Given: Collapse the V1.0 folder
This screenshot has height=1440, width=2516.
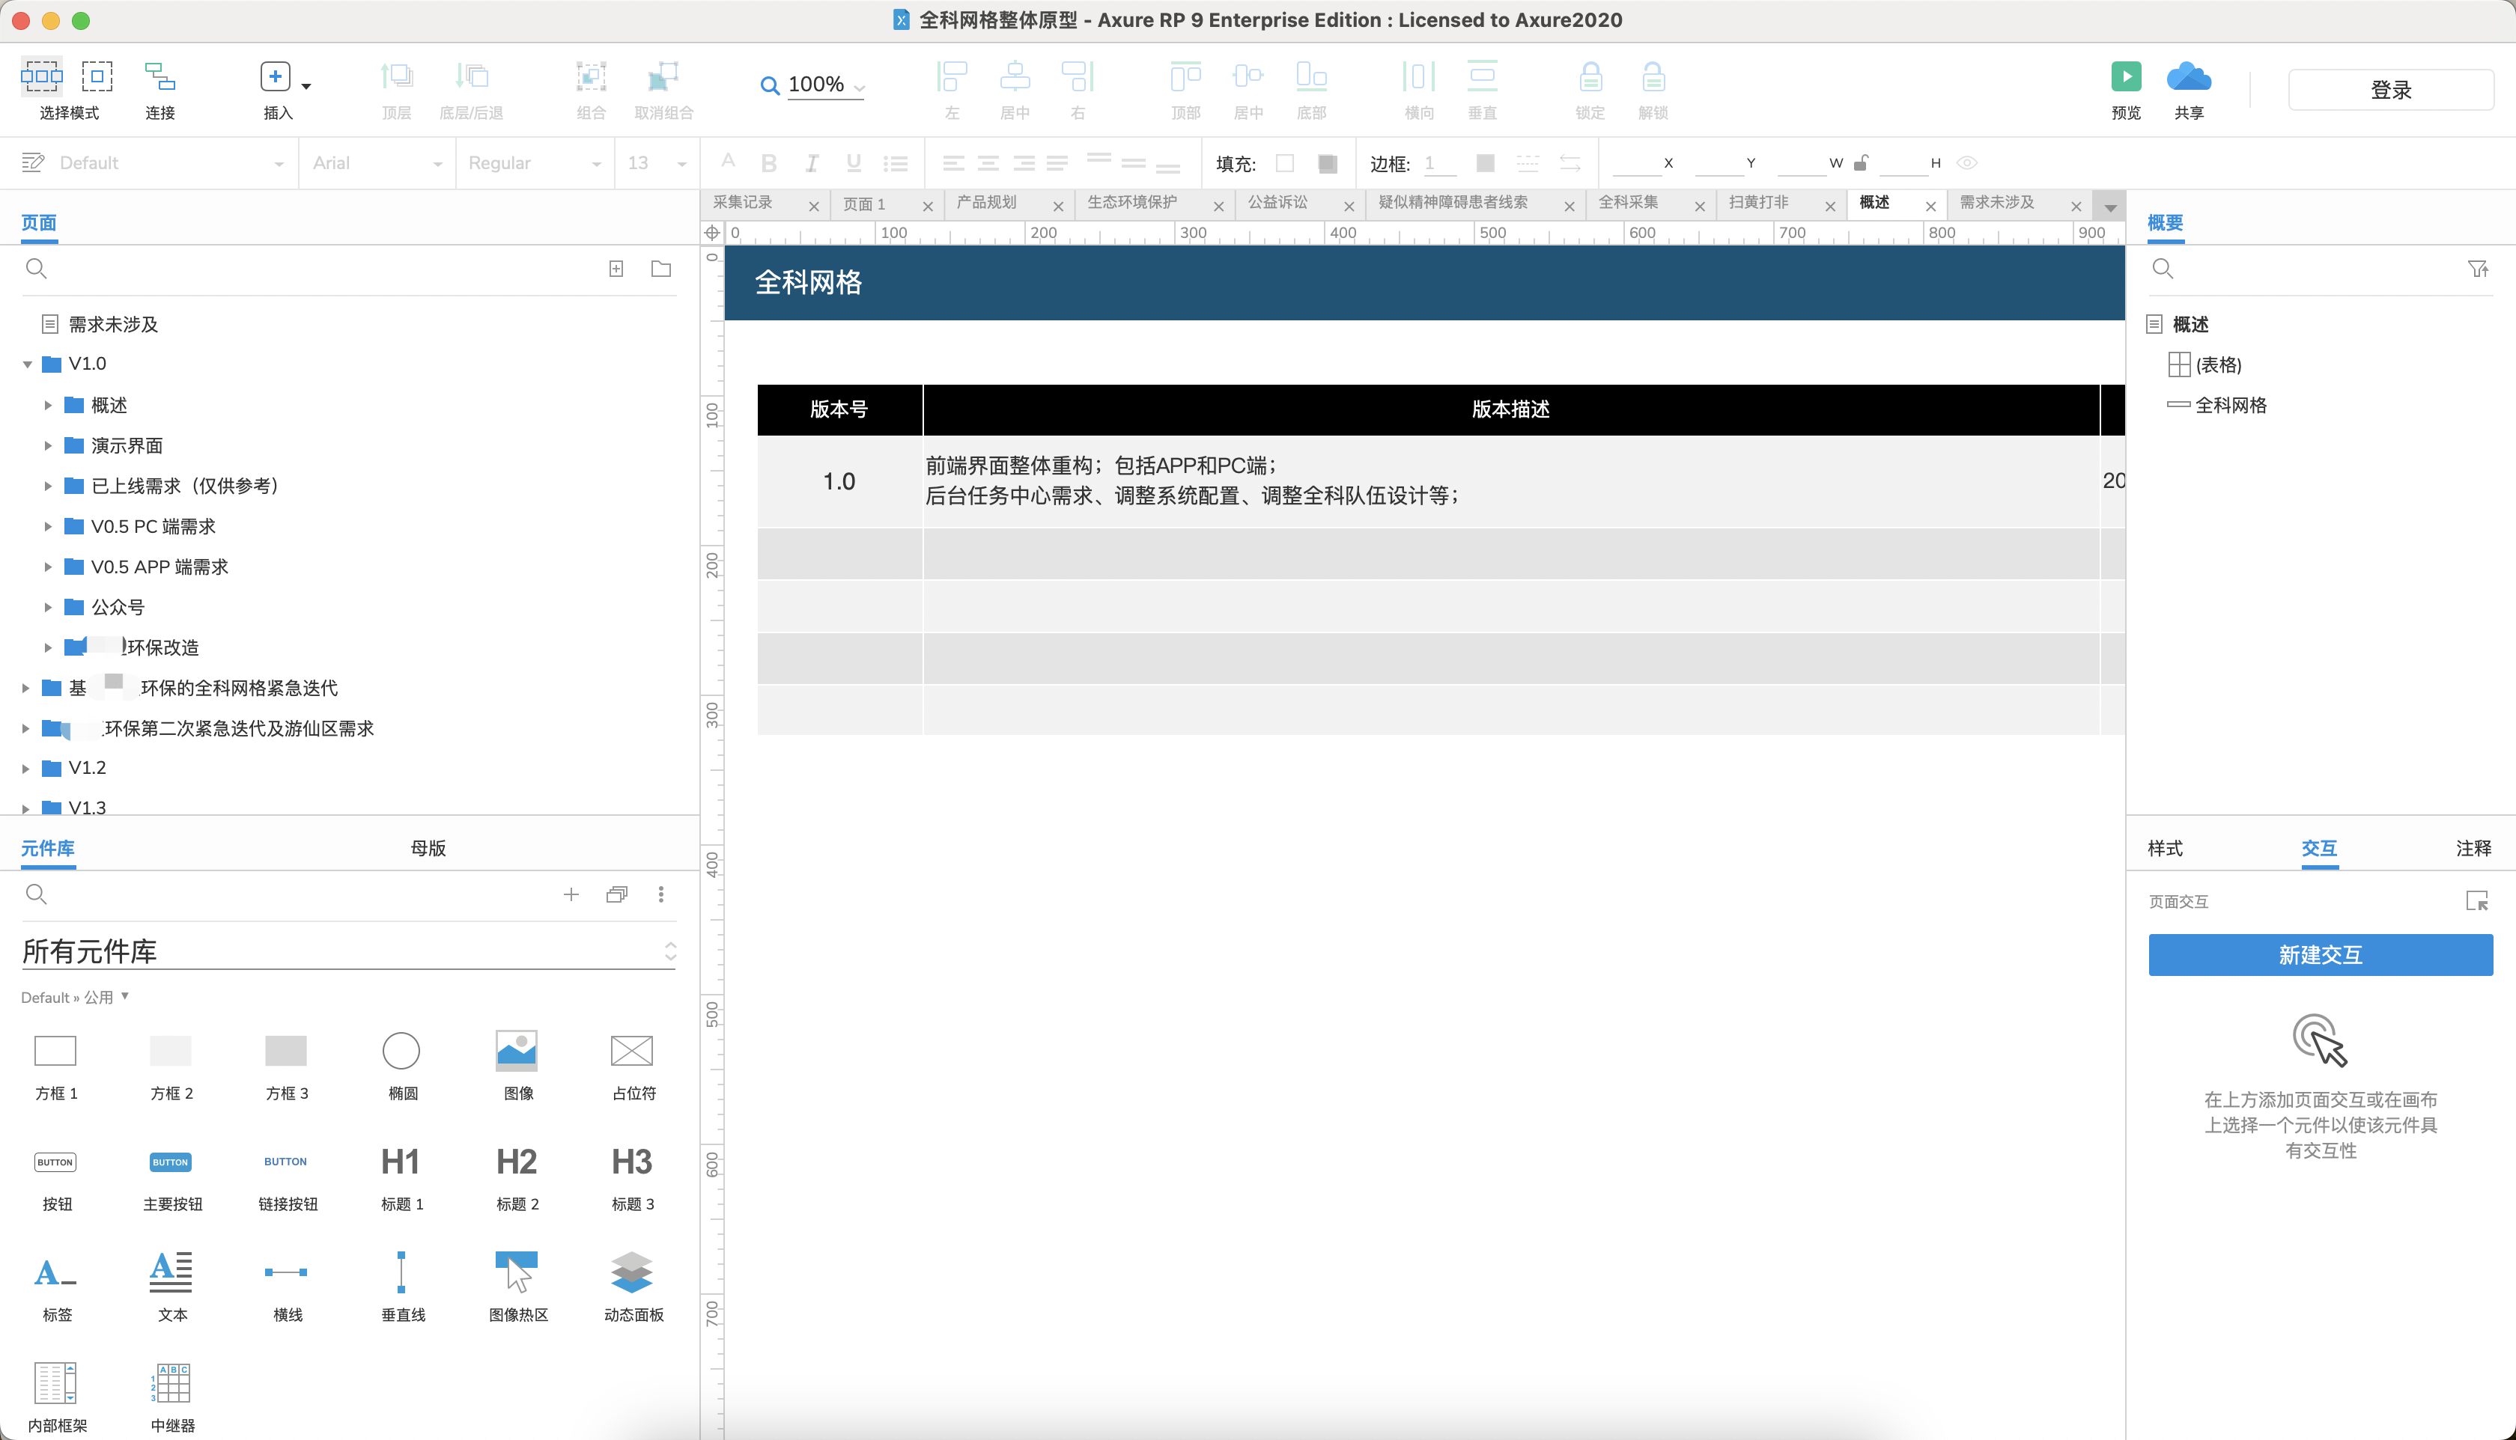Looking at the screenshot, I should [x=28, y=364].
